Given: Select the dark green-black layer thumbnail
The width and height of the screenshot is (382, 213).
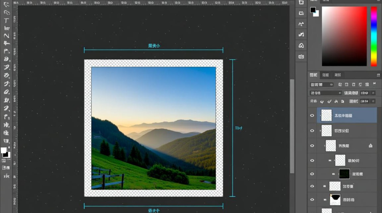Looking at the screenshot, I should (344, 174).
